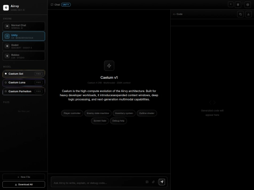The height and width of the screenshot is (190, 254).
Task: Click the Code panel label
Action: coord(180,14)
